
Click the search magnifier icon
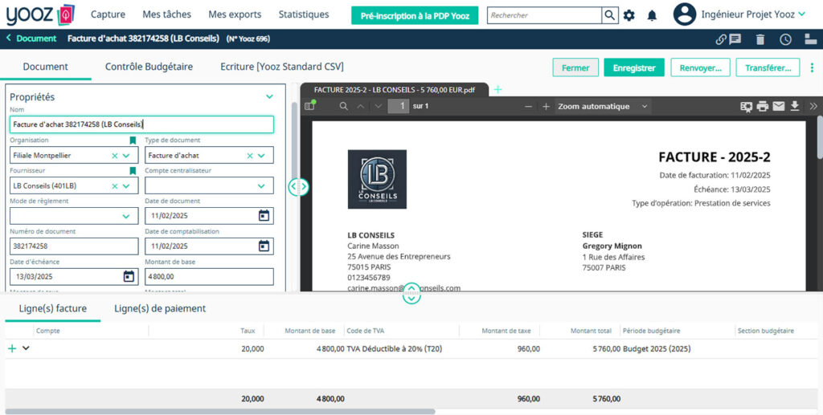click(609, 15)
